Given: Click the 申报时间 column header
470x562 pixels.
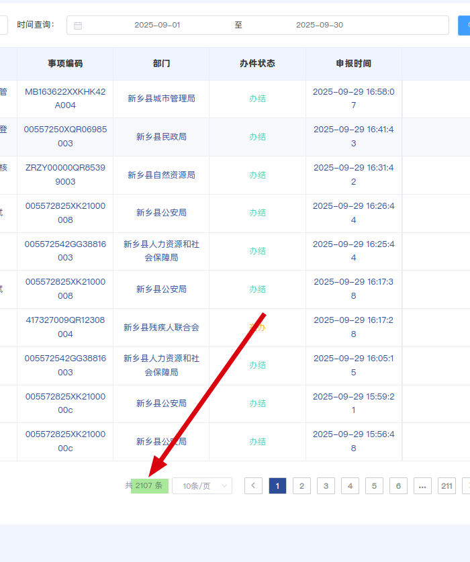Looking at the screenshot, I should tap(353, 64).
